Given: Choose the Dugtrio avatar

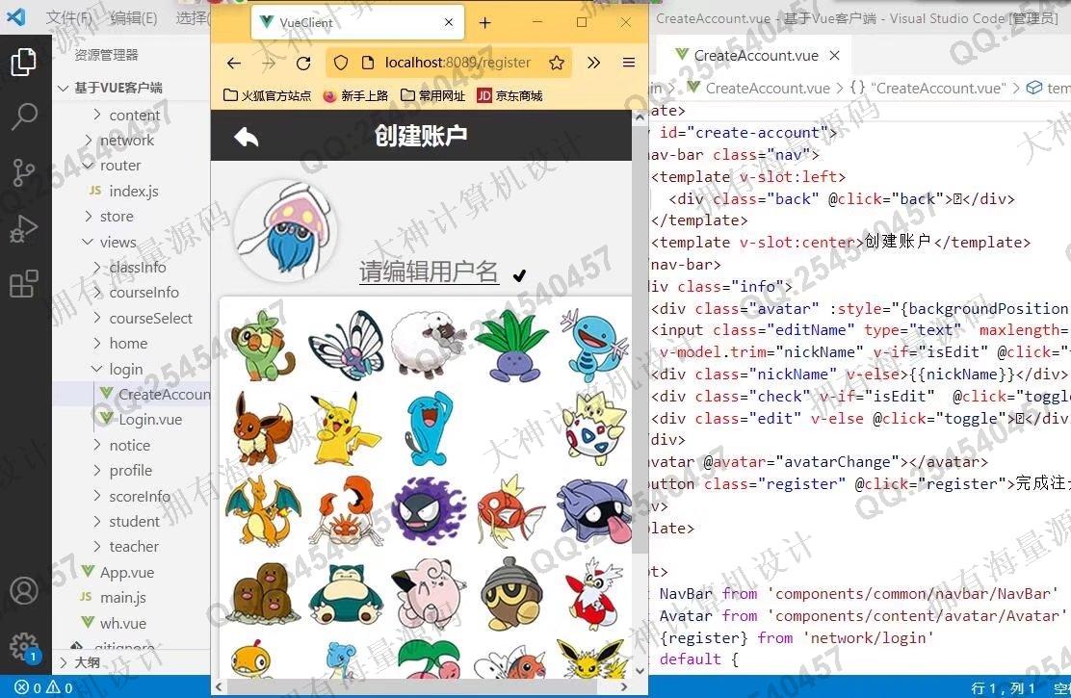Looking at the screenshot, I should [264, 593].
